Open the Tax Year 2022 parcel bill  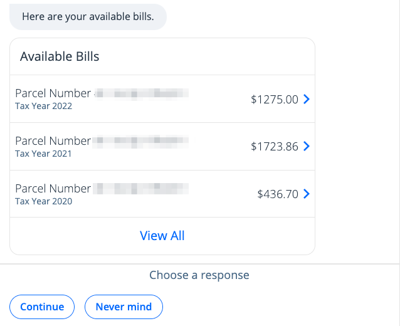click(162, 99)
